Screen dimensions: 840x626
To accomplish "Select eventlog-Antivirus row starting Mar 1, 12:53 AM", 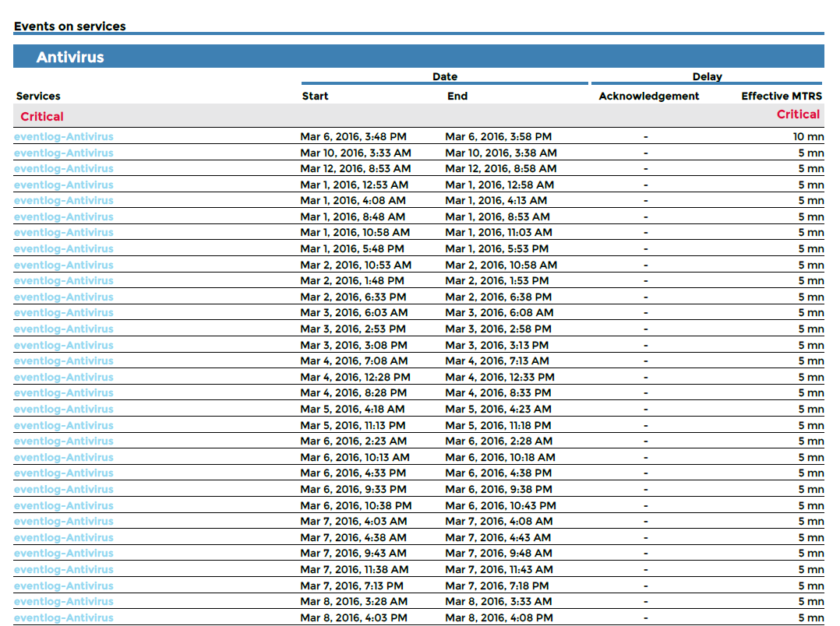I will tap(63, 185).
